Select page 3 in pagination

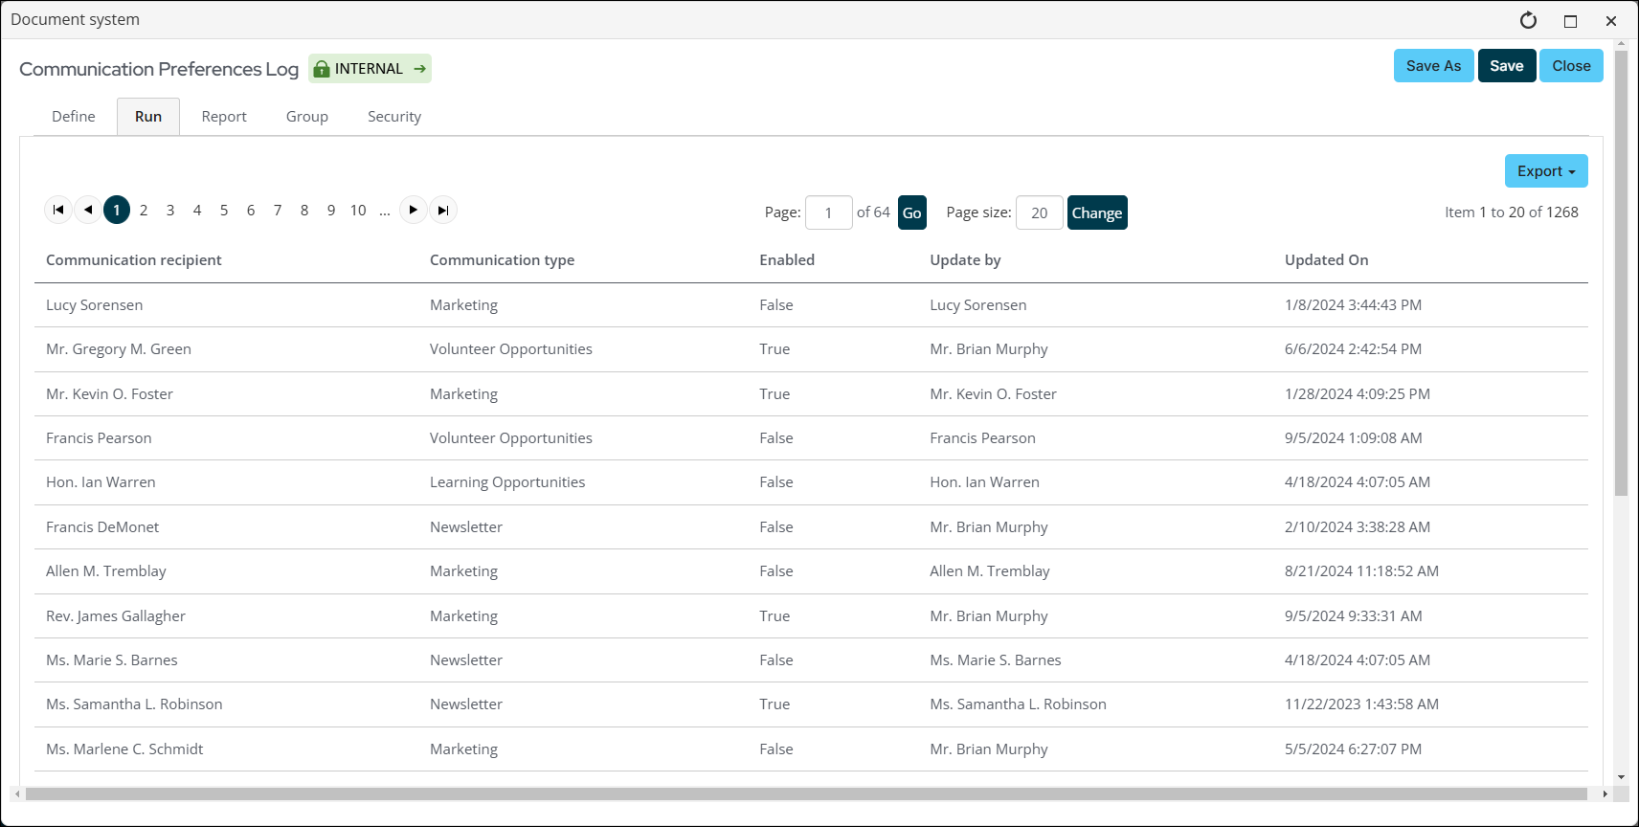[170, 210]
